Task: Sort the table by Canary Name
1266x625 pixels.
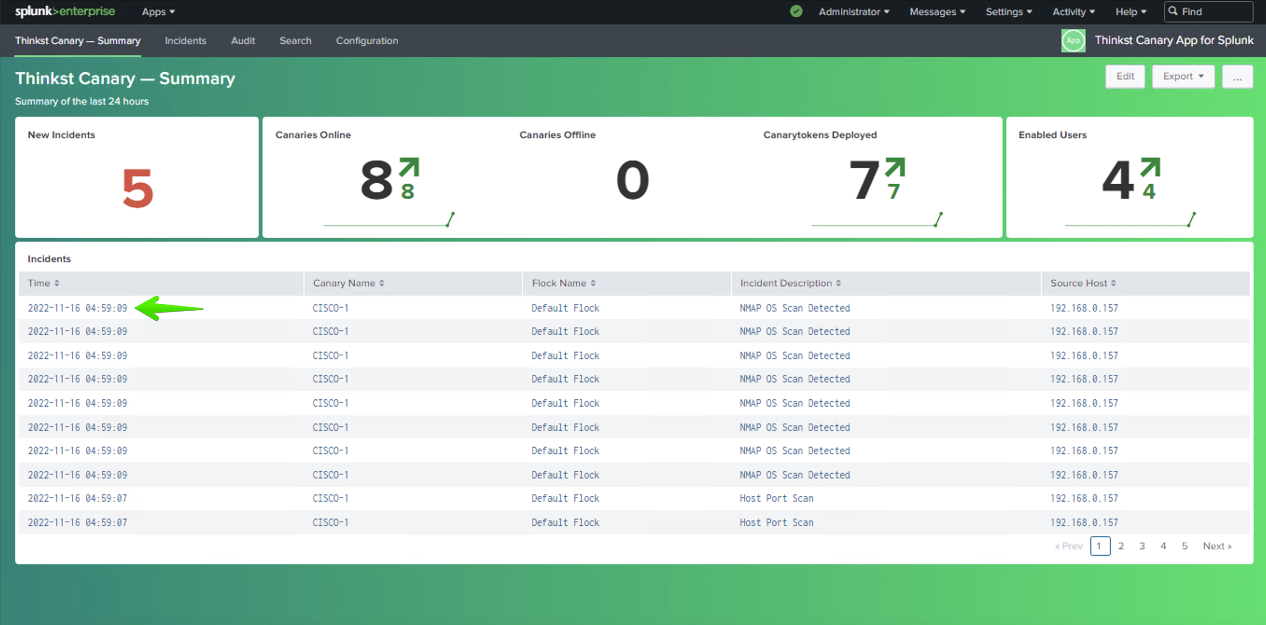Action: pos(348,283)
